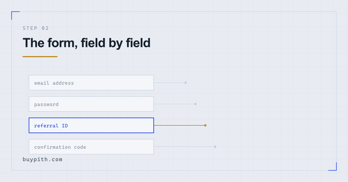Click the email address input field

(x=91, y=82)
